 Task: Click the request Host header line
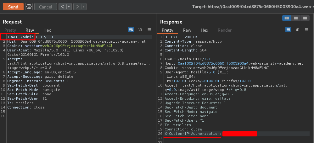[x=76, y=41]
